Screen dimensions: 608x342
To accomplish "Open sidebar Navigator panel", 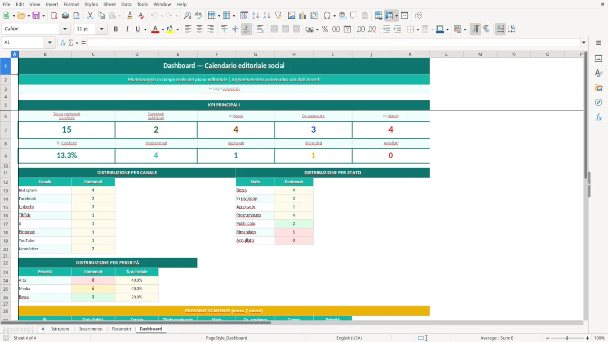I will coord(598,102).
